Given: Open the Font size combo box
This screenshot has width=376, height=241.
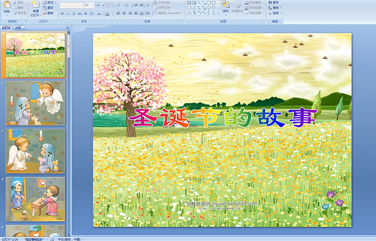Looking at the screenshot, I should point(89,5).
